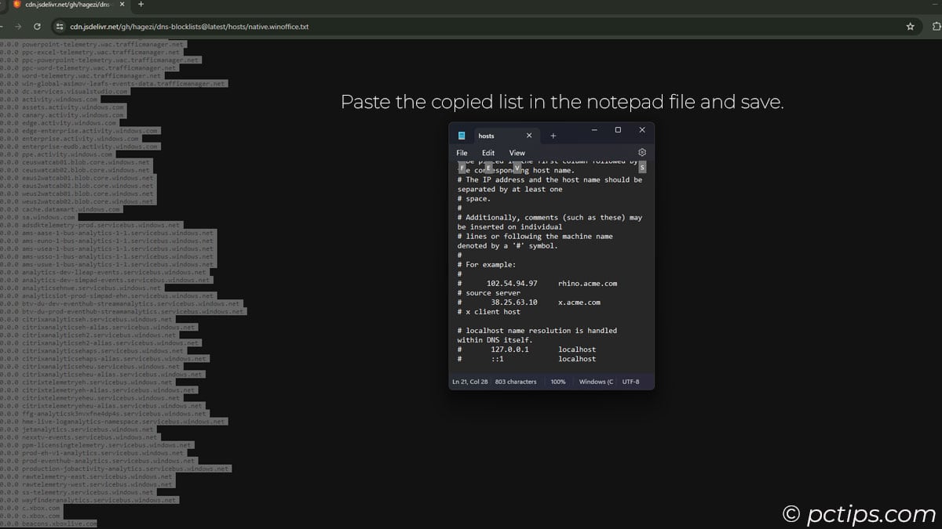The height and width of the screenshot is (529, 942).
Task: Open the File menu in Notepad
Action: tap(462, 153)
